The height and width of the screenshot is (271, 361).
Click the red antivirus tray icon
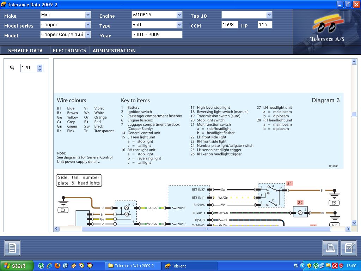[x=335, y=266]
